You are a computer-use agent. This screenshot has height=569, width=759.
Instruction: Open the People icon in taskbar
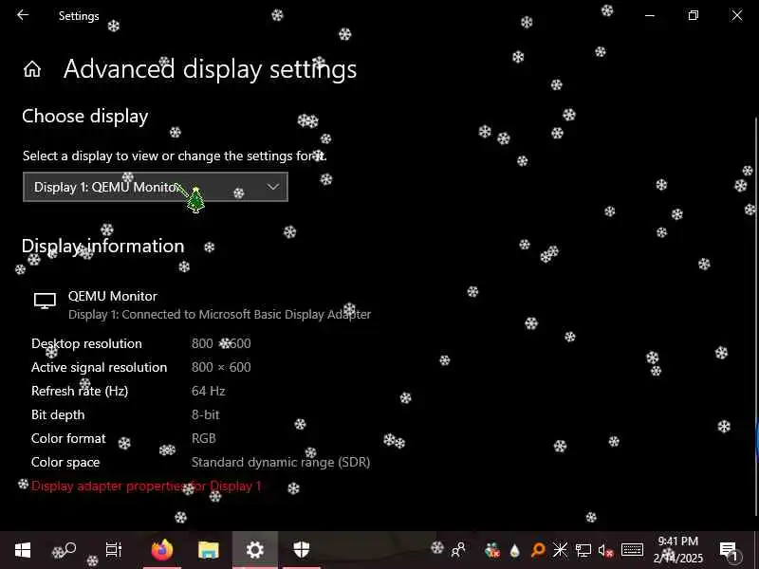coord(458,550)
